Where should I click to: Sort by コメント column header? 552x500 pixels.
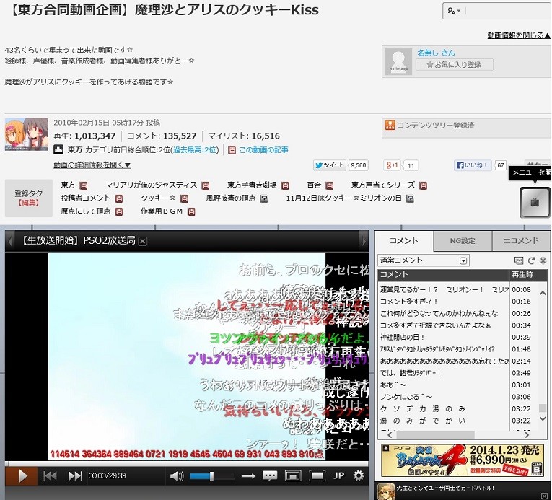point(444,275)
